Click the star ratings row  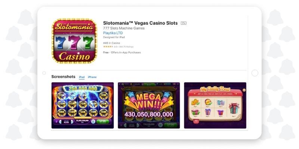(x=118, y=47)
